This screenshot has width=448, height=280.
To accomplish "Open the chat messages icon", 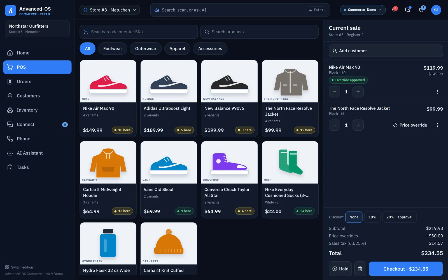I will 407,10.
